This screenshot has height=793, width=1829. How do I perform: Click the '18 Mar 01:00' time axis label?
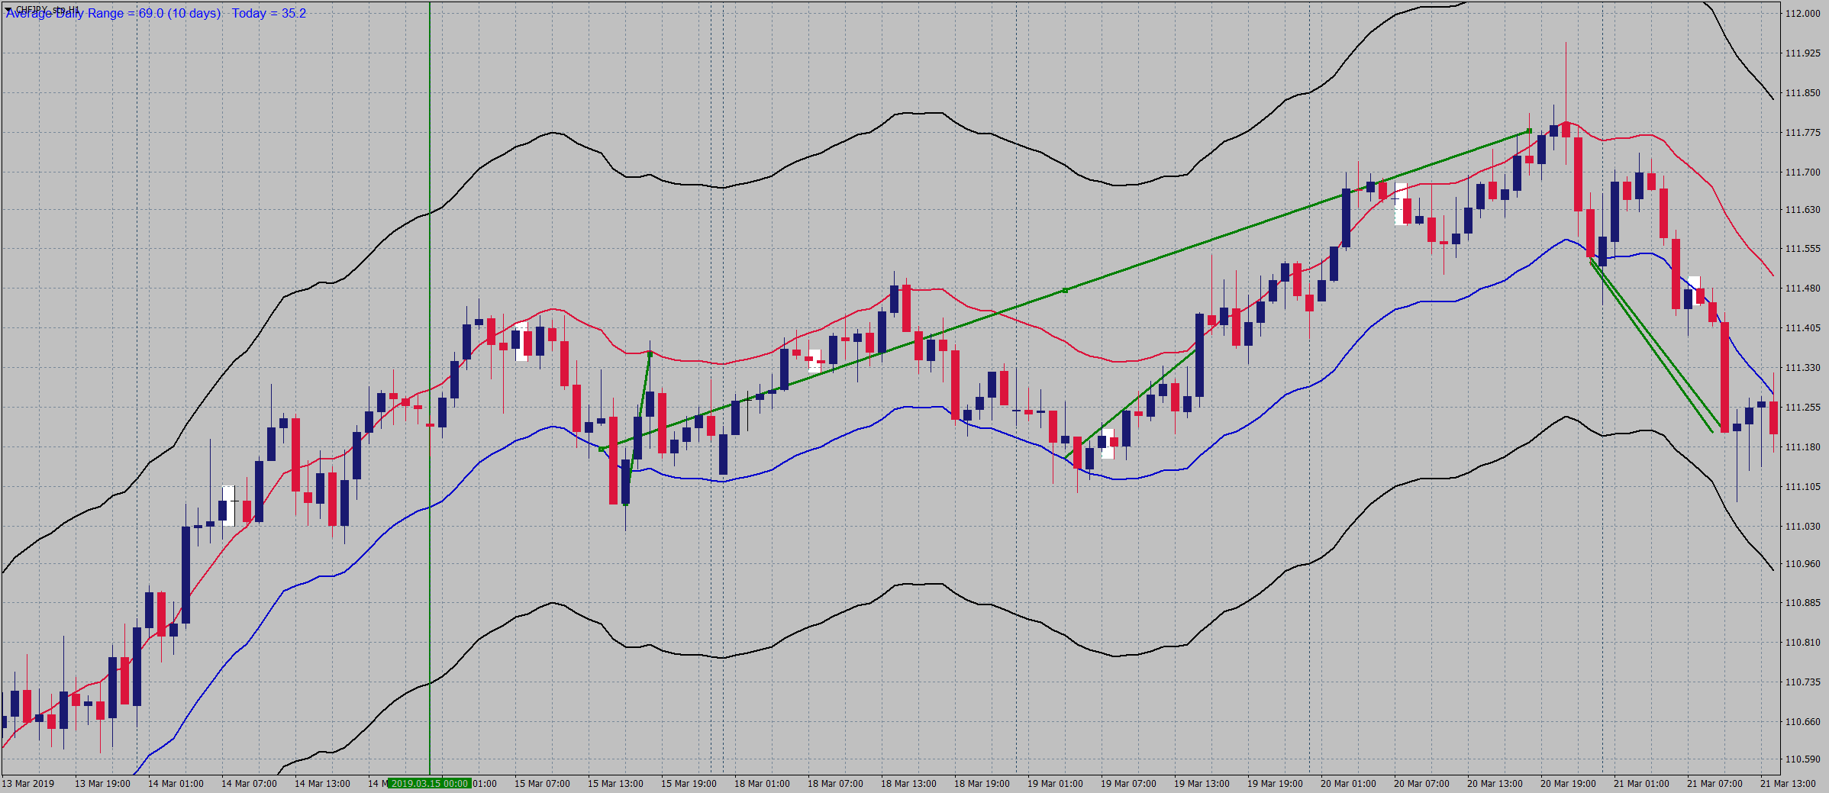click(762, 784)
